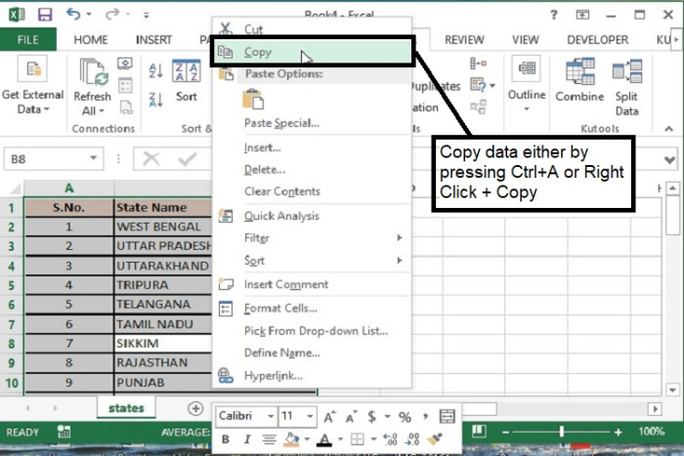Click the 100% zoom level
Image resolution: width=684 pixels, height=456 pixels.
(x=651, y=432)
